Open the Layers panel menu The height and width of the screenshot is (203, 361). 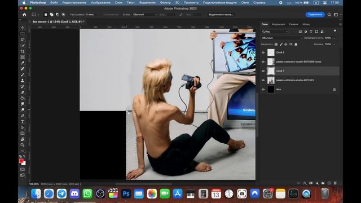340,24
